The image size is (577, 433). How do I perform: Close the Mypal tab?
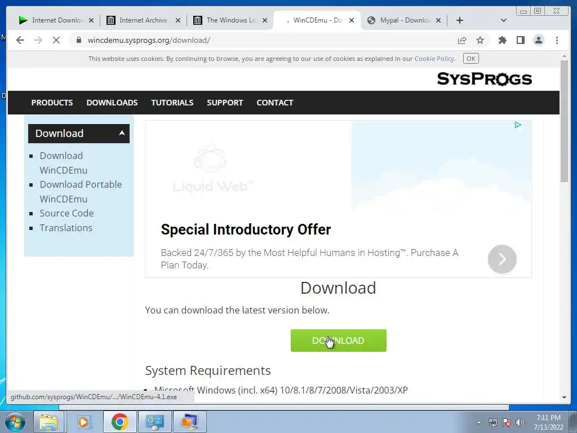click(x=438, y=20)
